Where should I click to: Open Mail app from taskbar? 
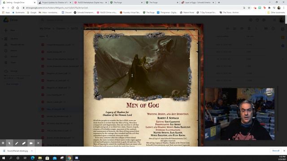tap(55, 158)
